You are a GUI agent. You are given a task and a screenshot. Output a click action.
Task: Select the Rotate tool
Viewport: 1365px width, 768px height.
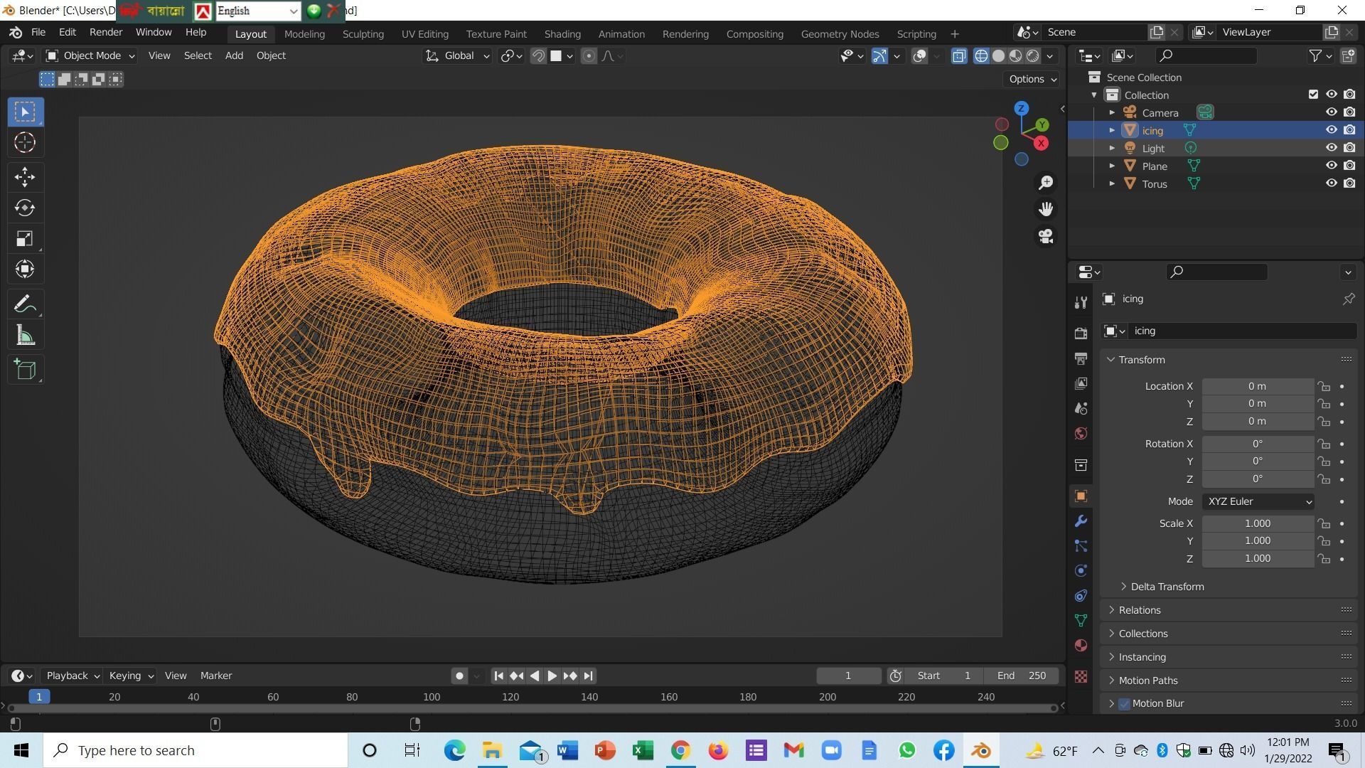coord(25,208)
